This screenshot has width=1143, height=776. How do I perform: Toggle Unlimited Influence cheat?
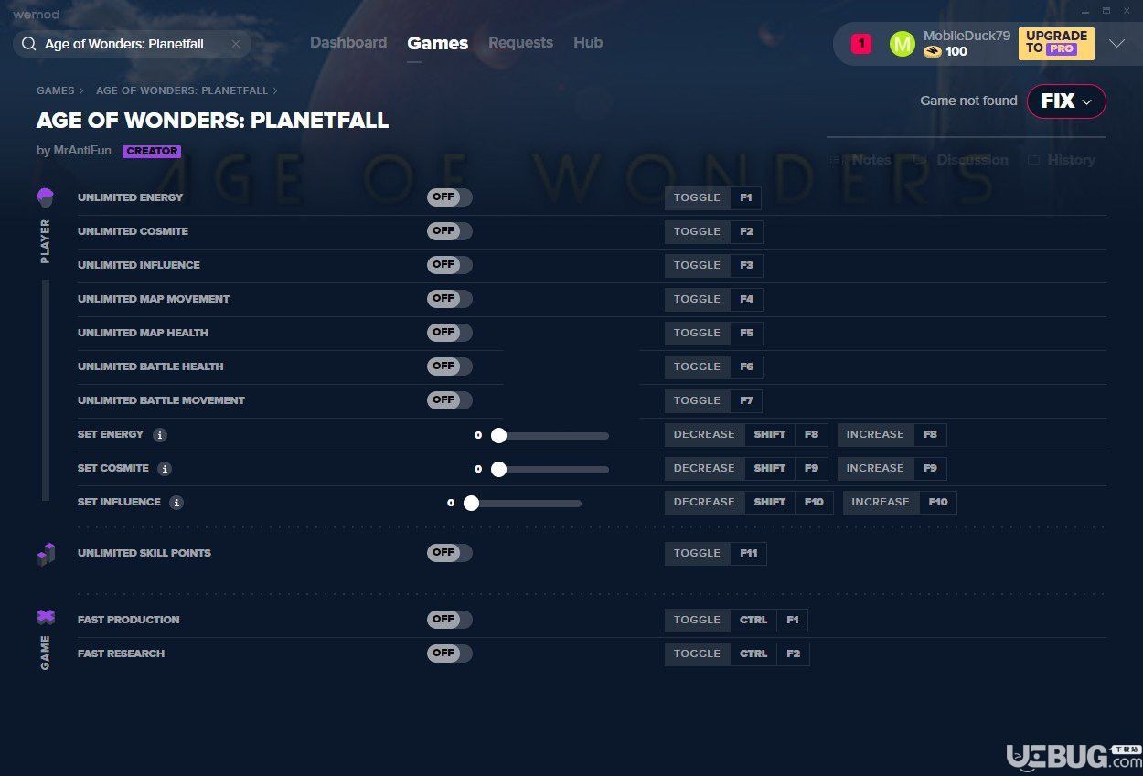pyautogui.click(x=450, y=265)
